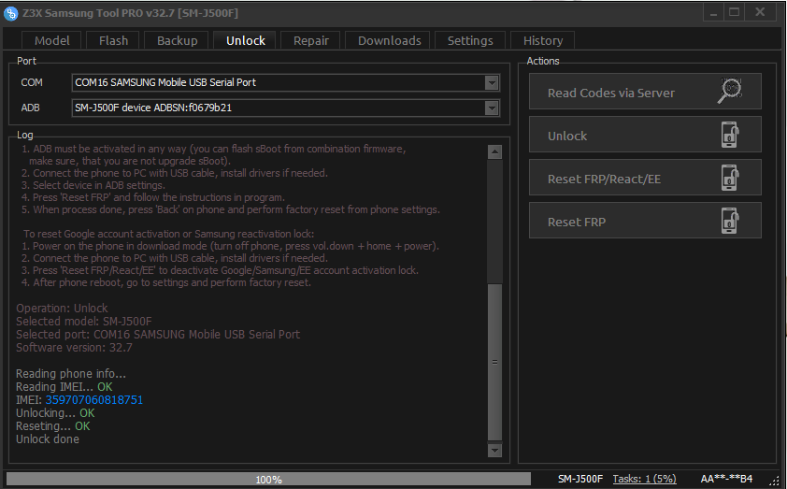Click the phone-lock icon on the Unlock button
The image size is (787, 489).
point(730,135)
